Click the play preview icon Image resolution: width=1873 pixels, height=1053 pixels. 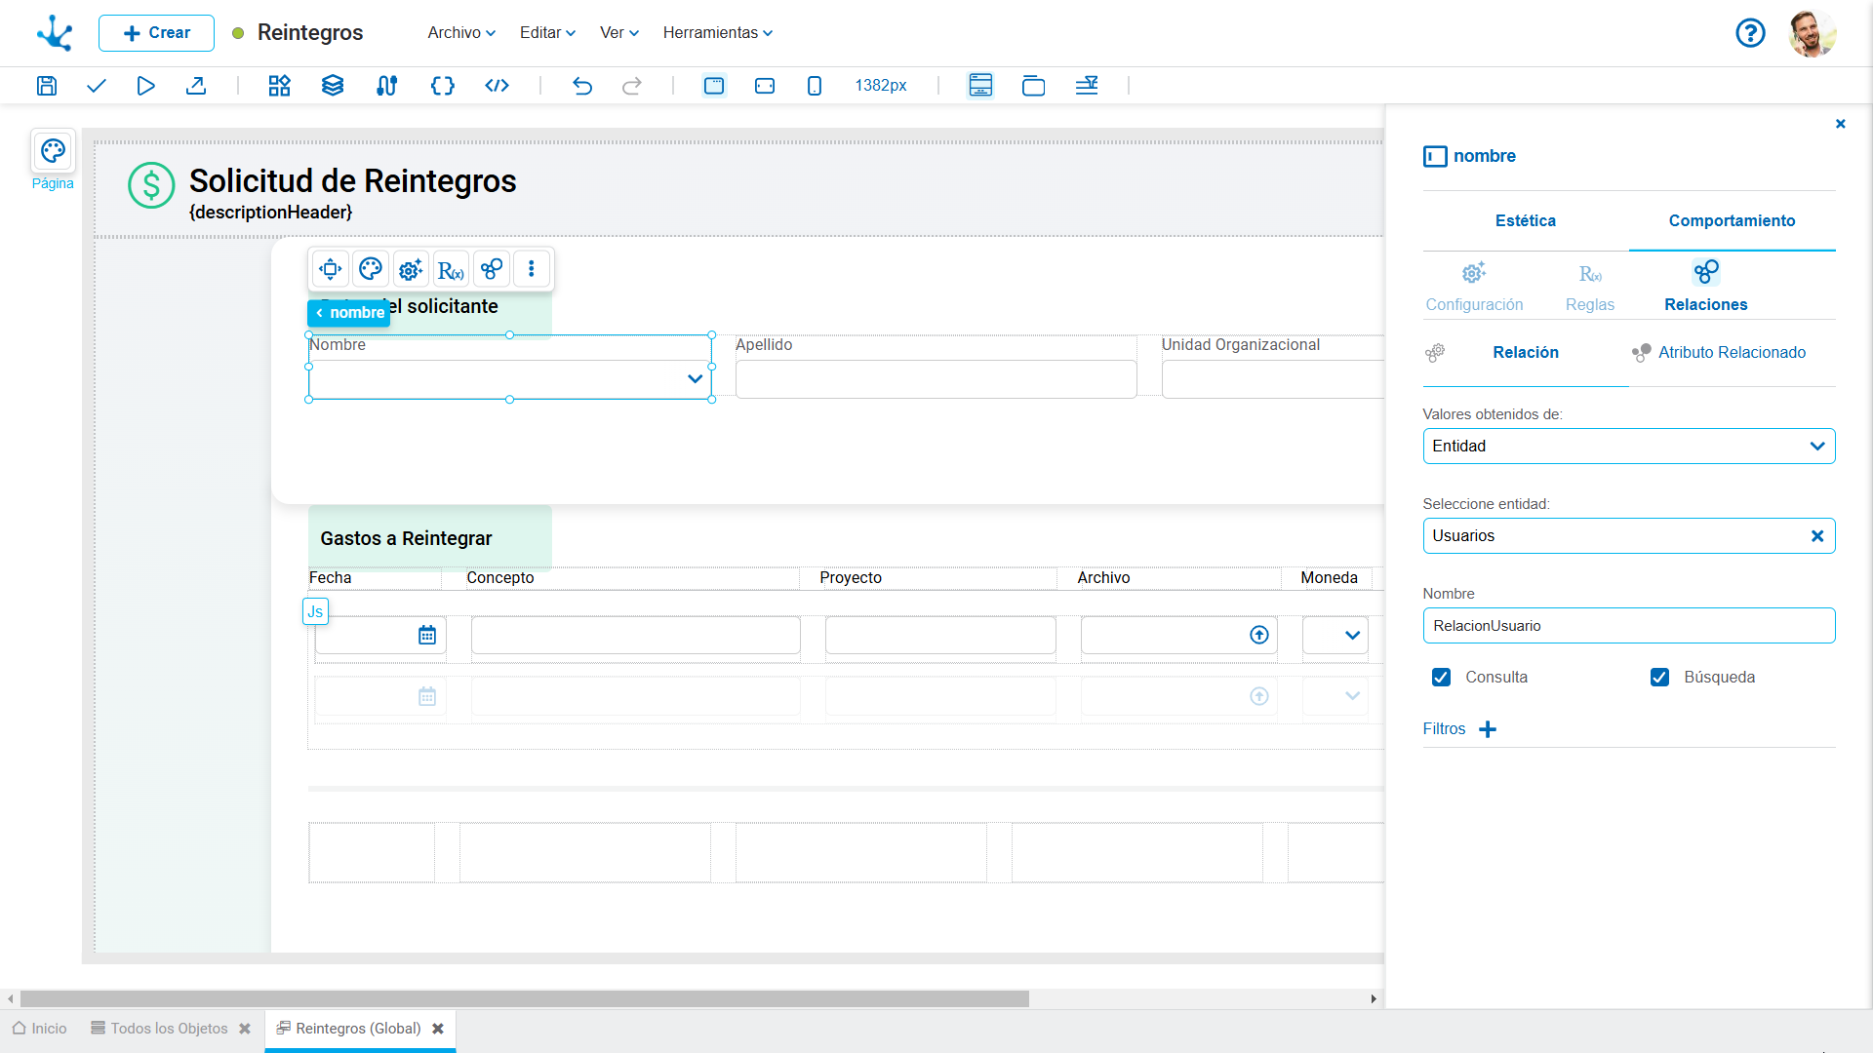click(145, 86)
